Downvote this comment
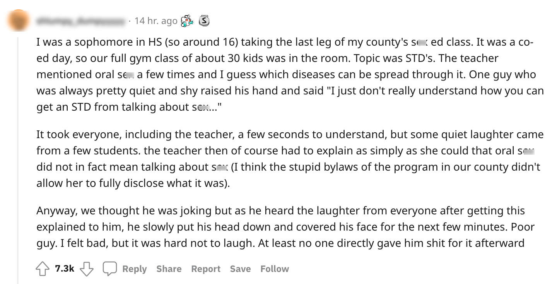 pos(87,269)
